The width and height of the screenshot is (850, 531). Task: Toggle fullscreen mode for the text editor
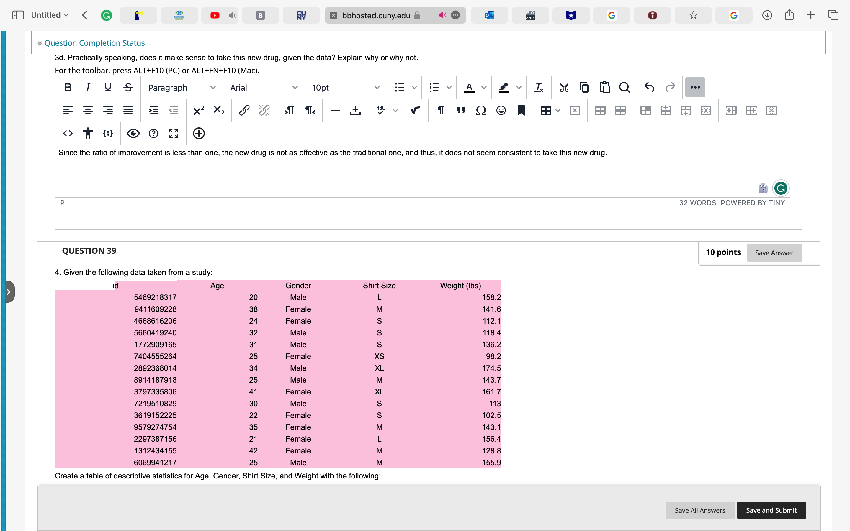[174, 133]
